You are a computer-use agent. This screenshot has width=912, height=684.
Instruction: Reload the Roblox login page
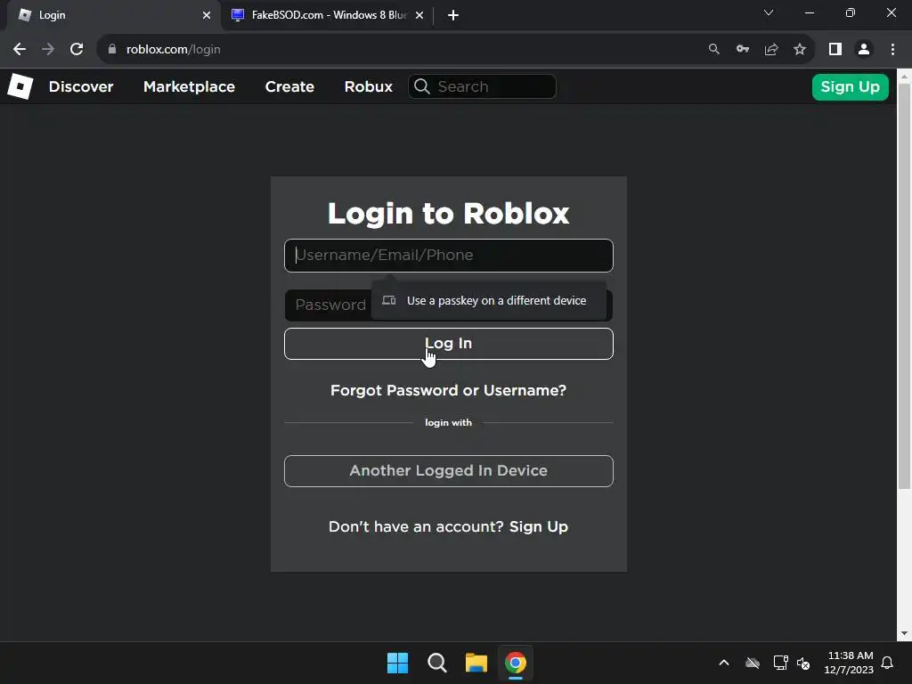tap(77, 50)
